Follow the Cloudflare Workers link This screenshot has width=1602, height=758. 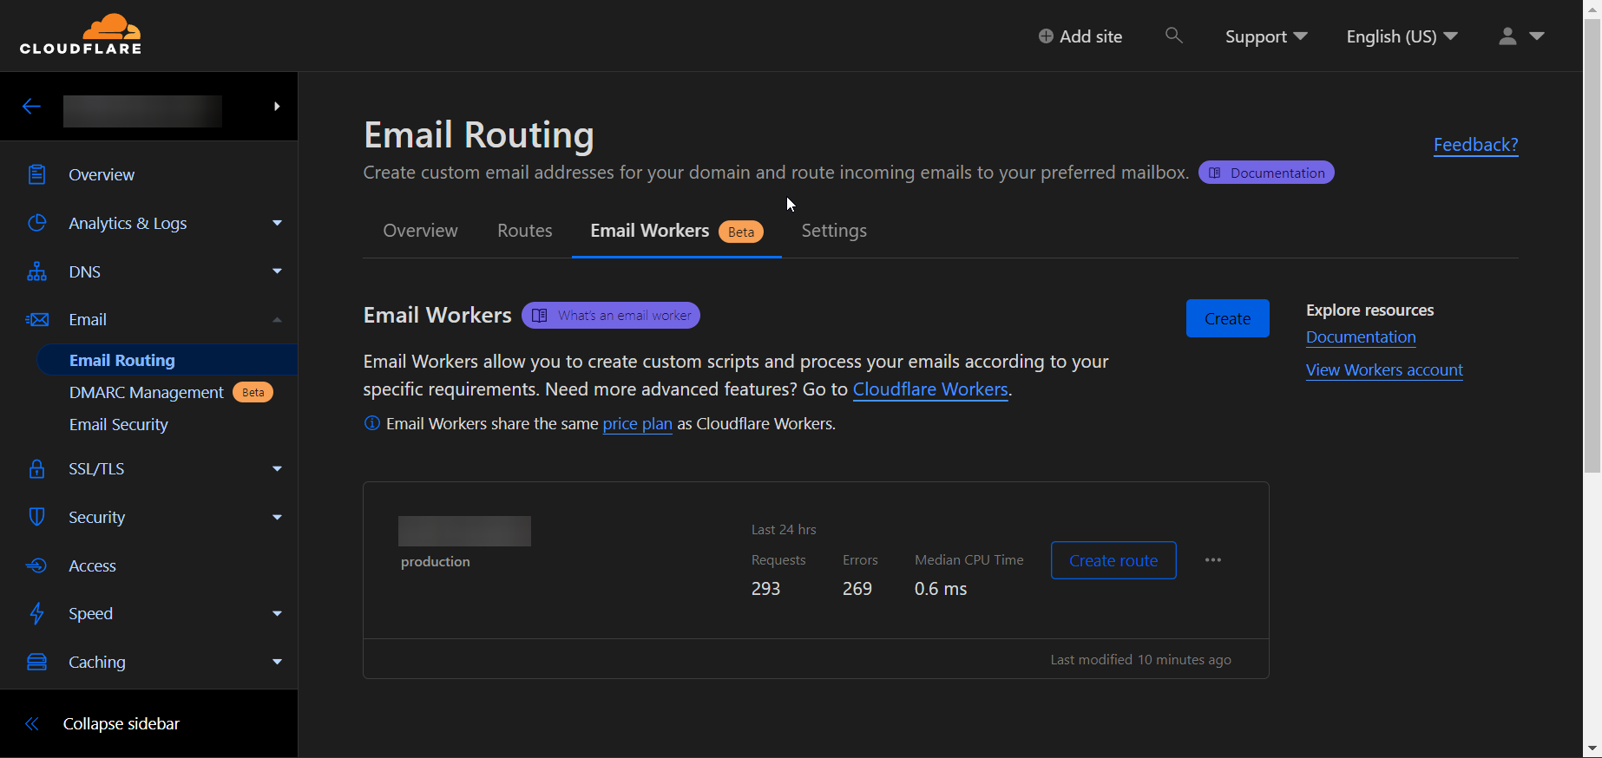(x=930, y=389)
